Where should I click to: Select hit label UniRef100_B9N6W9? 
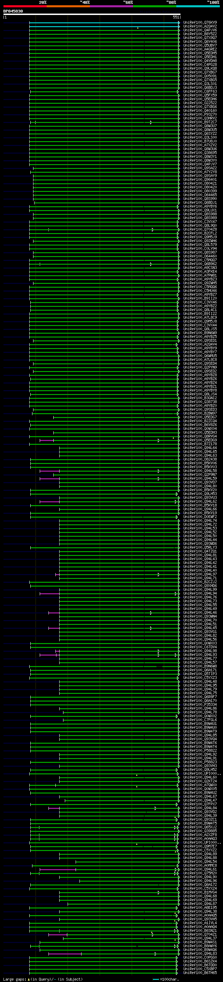click(200, 333)
